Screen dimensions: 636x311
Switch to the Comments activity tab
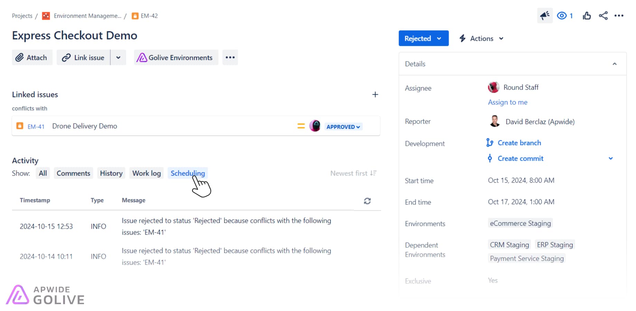[73, 173]
